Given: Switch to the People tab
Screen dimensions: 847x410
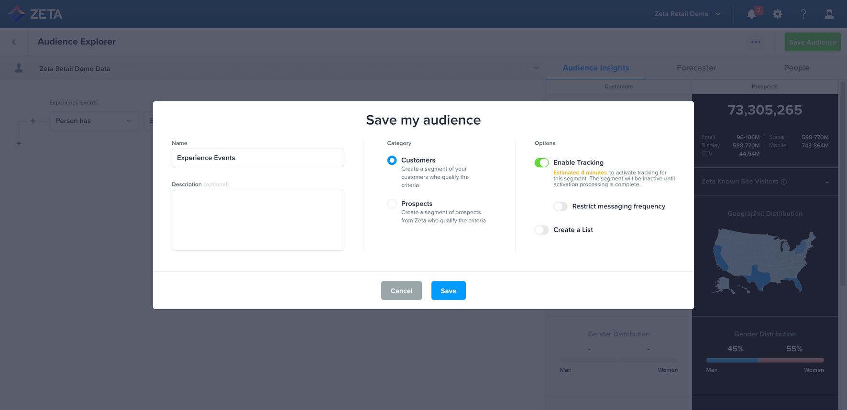Looking at the screenshot, I should 796,68.
